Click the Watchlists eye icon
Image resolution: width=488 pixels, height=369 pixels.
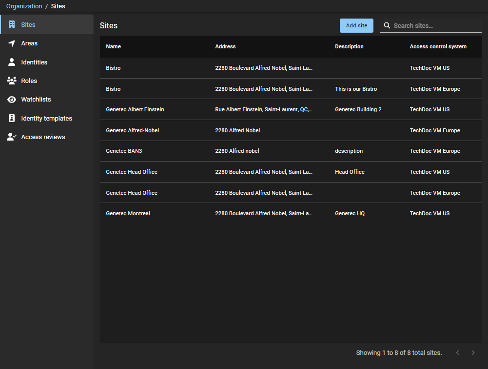click(x=12, y=100)
